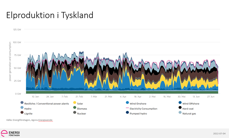Select the Hydro legend circle
The width and height of the screenshot is (229, 138).
coord(22,107)
